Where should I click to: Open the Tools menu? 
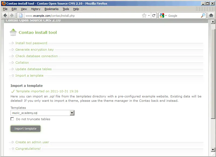pyautogui.click(x=66, y=9)
